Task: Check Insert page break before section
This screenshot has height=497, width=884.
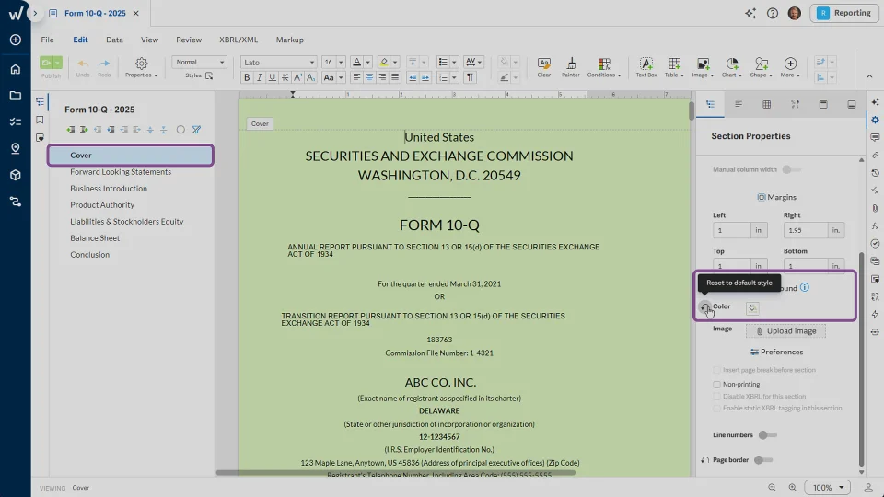Action: pyautogui.click(x=716, y=370)
